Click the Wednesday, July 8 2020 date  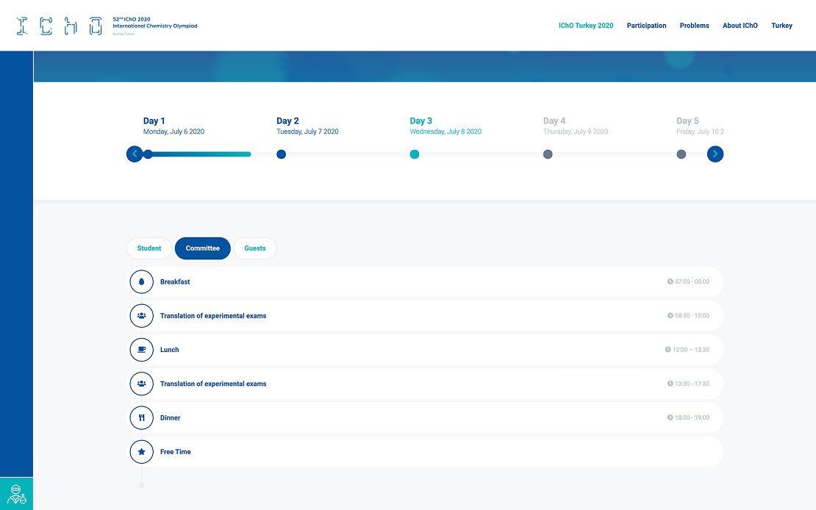[445, 132]
